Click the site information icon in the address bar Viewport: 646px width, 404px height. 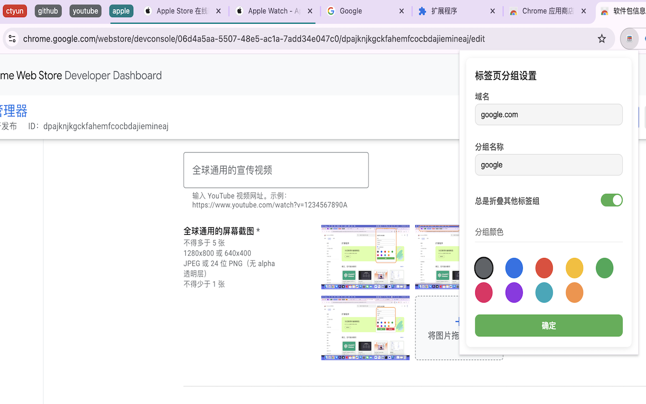point(12,38)
